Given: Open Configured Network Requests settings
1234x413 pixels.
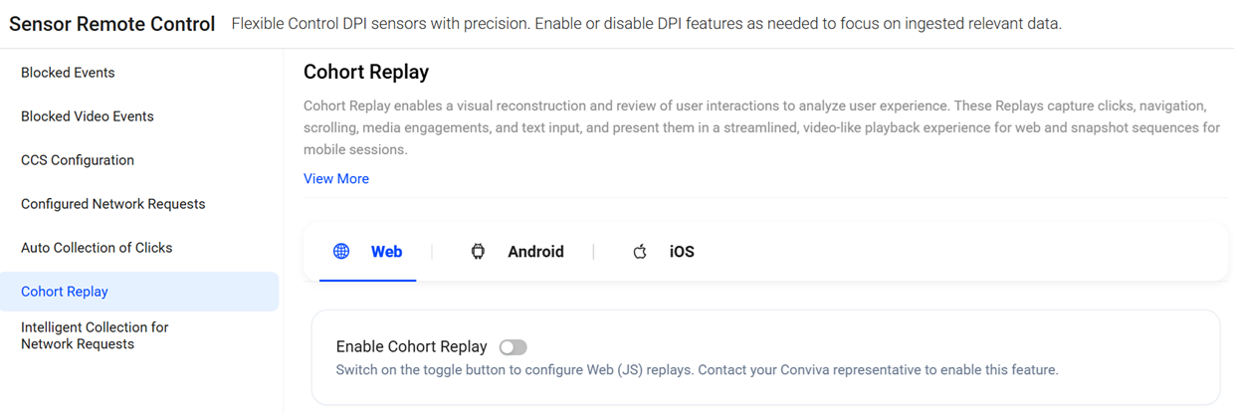Looking at the screenshot, I should pyautogui.click(x=112, y=204).
